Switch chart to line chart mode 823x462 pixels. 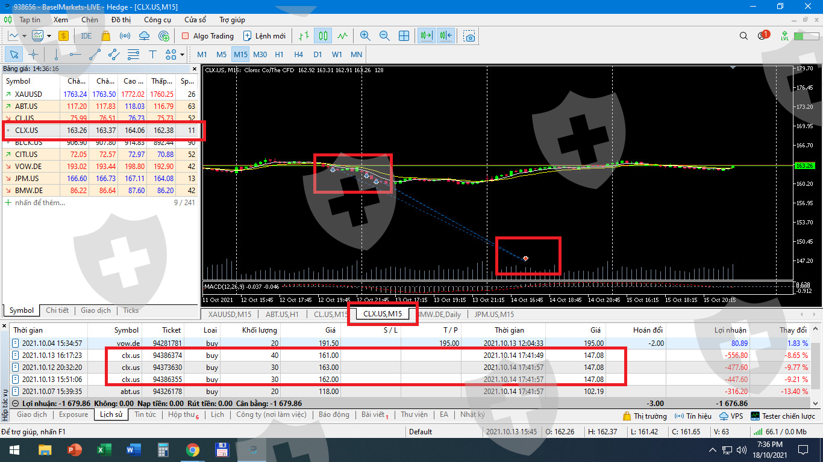tap(342, 36)
